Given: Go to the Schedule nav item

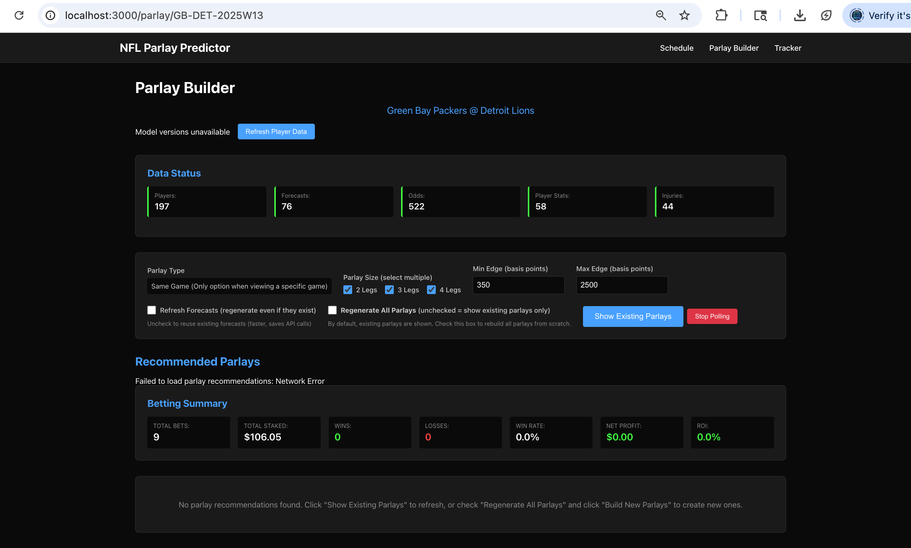Looking at the screenshot, I should tap(676, 48).
